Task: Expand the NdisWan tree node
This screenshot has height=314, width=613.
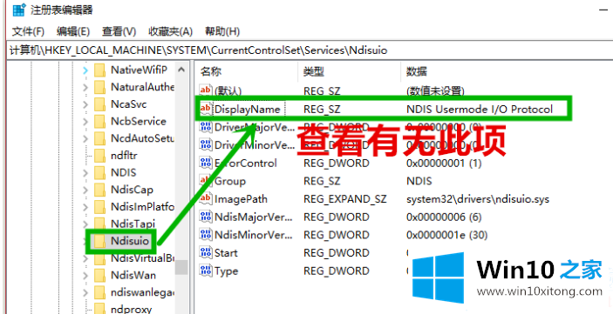Action: pos(85,276)
